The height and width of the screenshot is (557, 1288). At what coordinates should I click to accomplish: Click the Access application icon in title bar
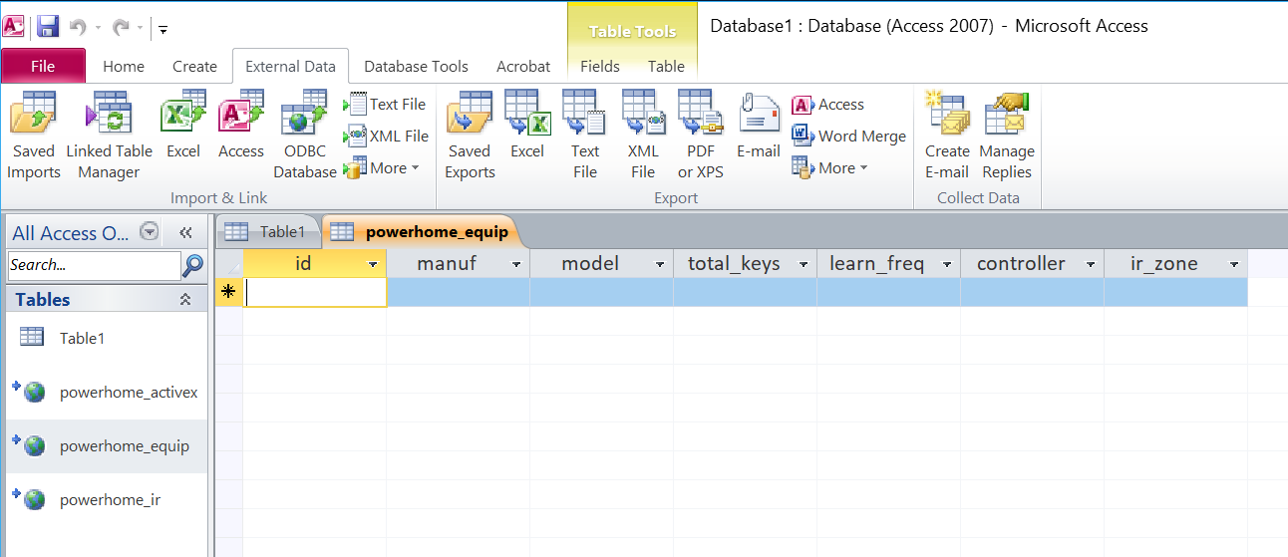tap(14, 27)
